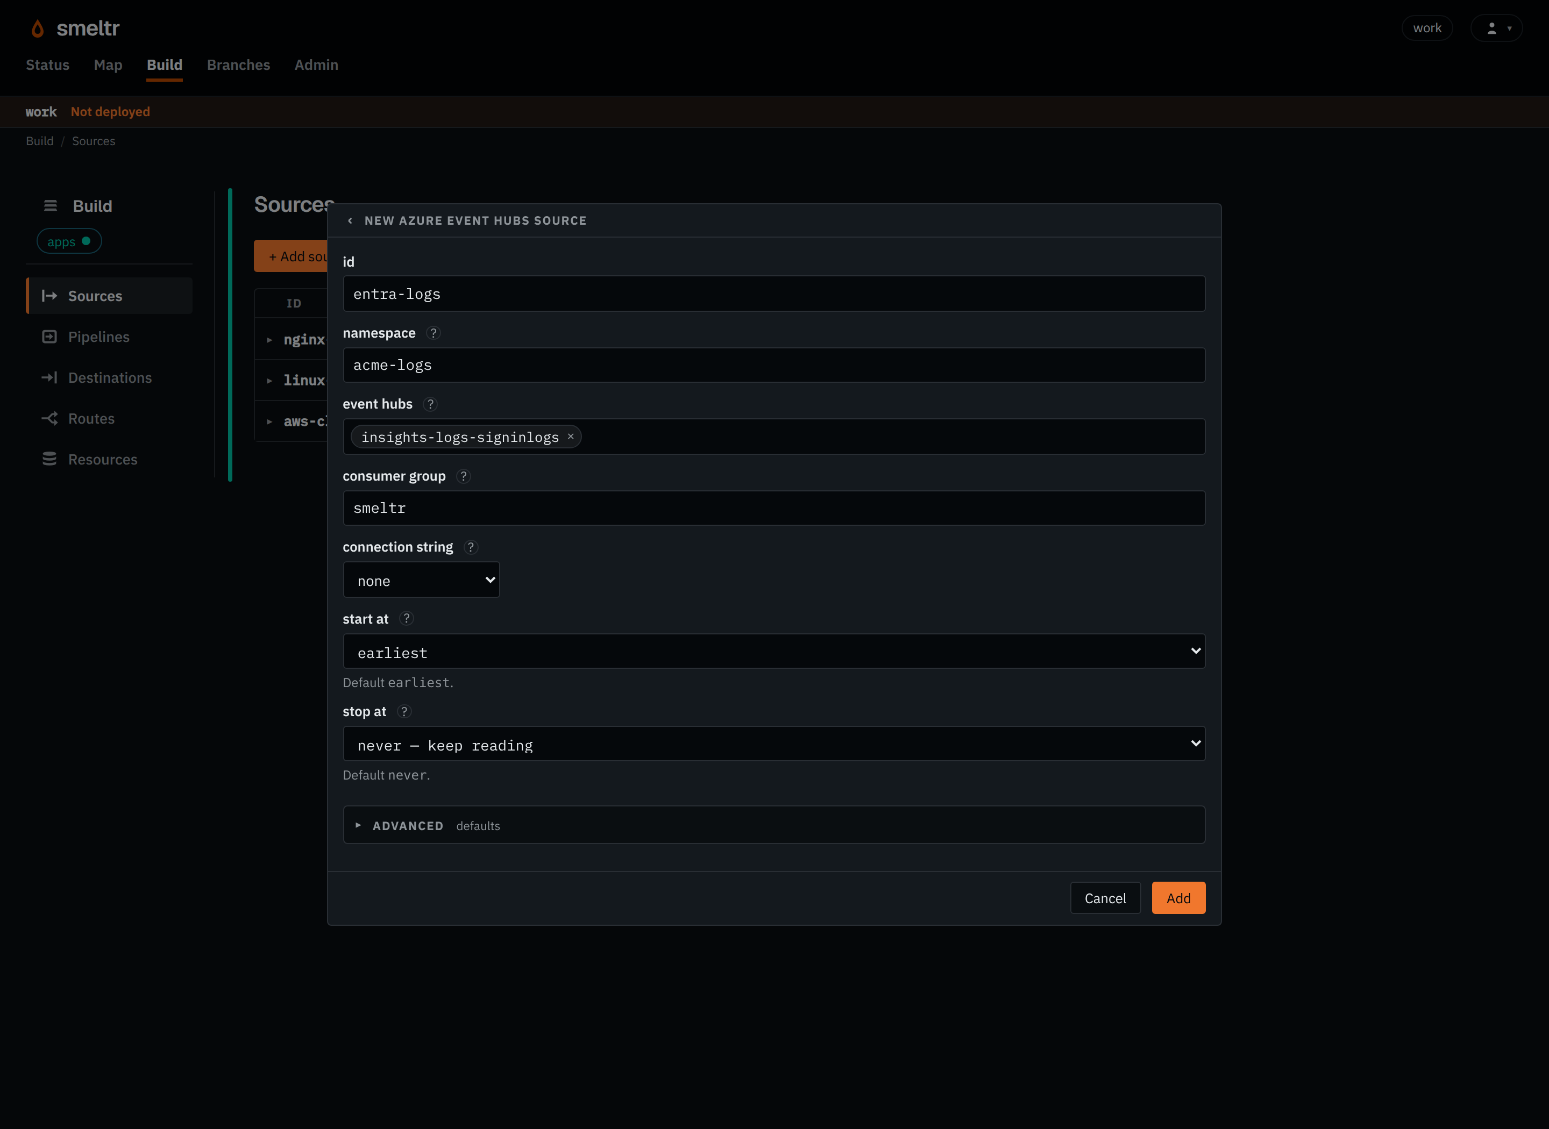Cancel the new source dialog
Screen dimensions: 1549x1129
coord(1105,898)
